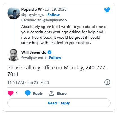Click the Reply text label

pyautogui.click(x=38, y=93)
